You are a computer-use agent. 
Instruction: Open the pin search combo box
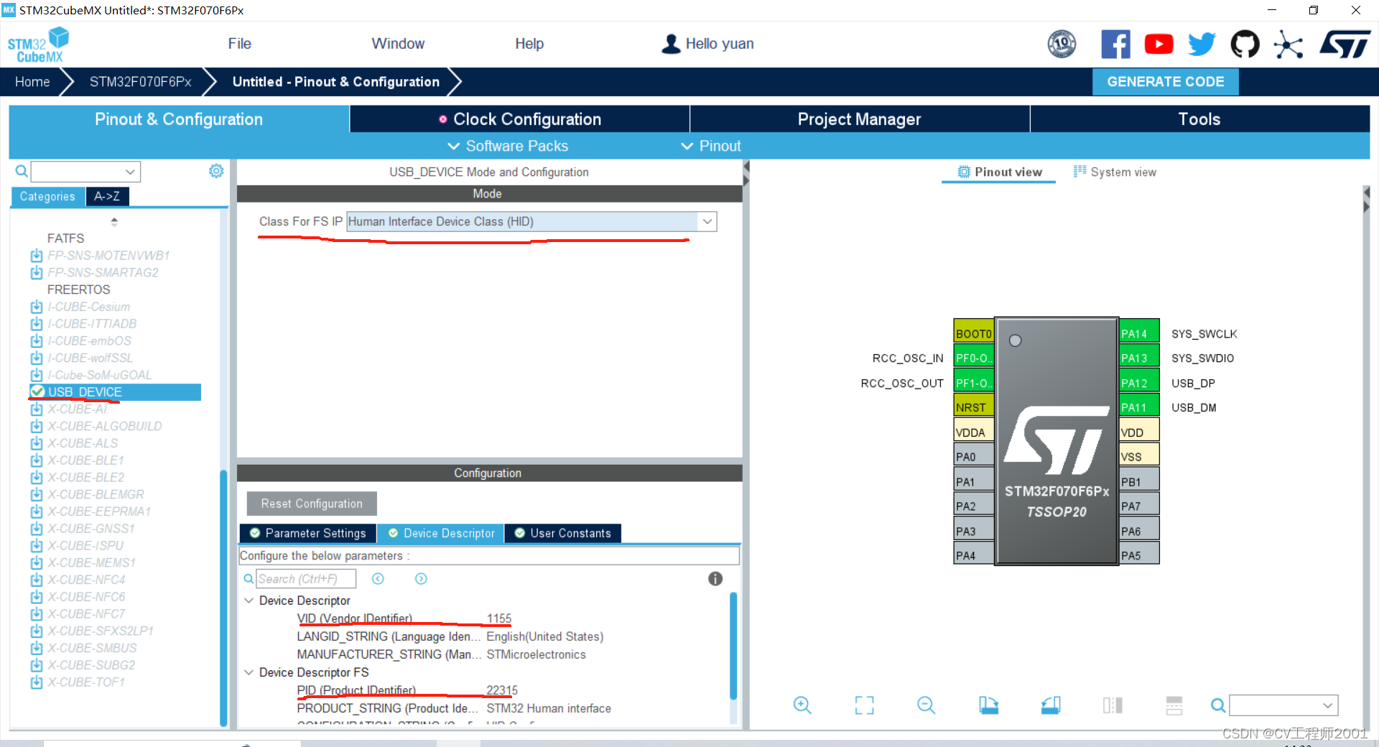(x=1283, y=705)
